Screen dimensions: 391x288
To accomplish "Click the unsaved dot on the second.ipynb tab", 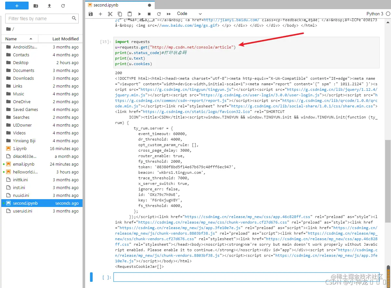I will click(150, 5).
